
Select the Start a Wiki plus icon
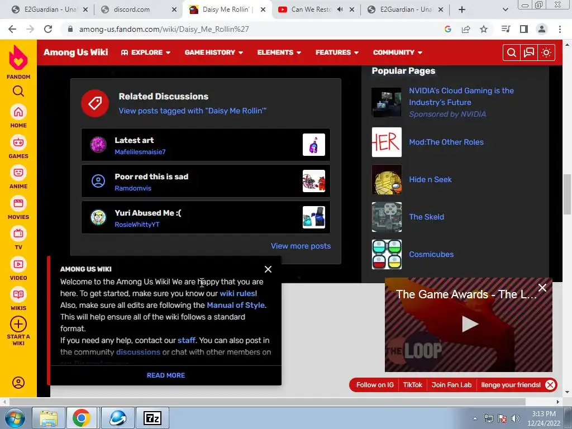tap(18, 324)
